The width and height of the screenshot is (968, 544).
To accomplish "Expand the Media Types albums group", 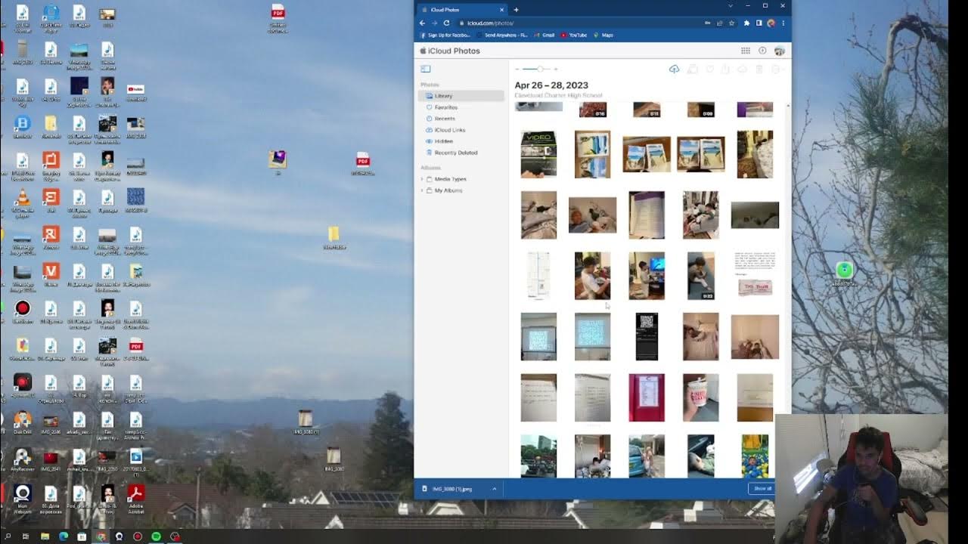I will click(x=422, y=179).
